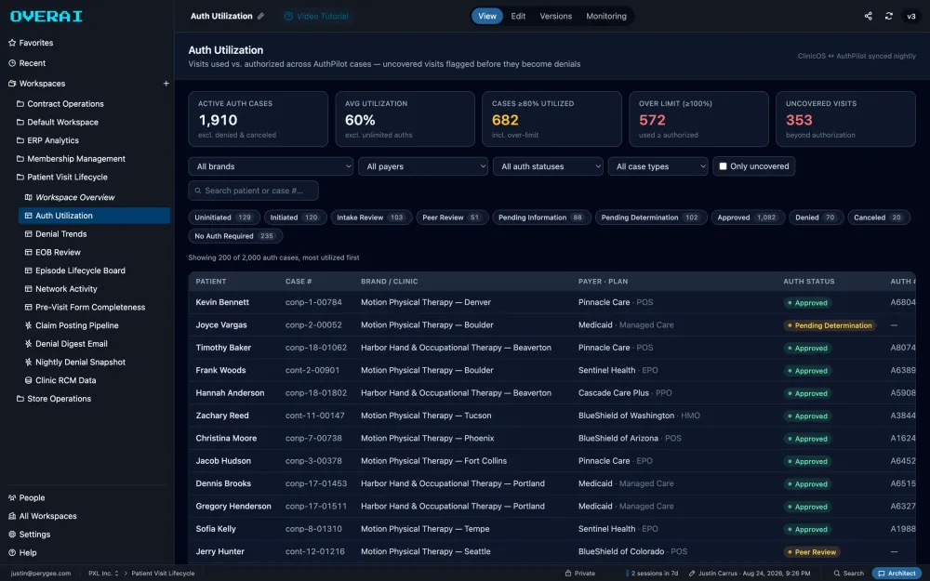Open the All payers dropdown
The width and height of the screenshot is (930, 581).
click(x=423, y=166)
